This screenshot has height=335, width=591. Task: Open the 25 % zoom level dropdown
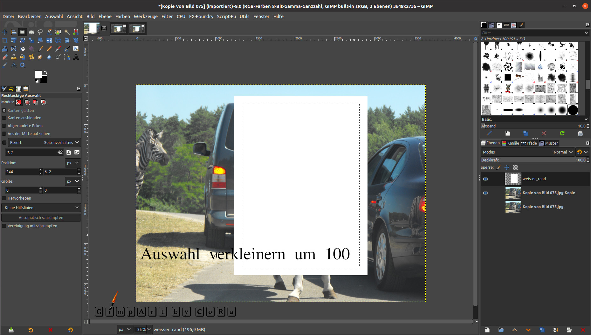coord(149,330)
